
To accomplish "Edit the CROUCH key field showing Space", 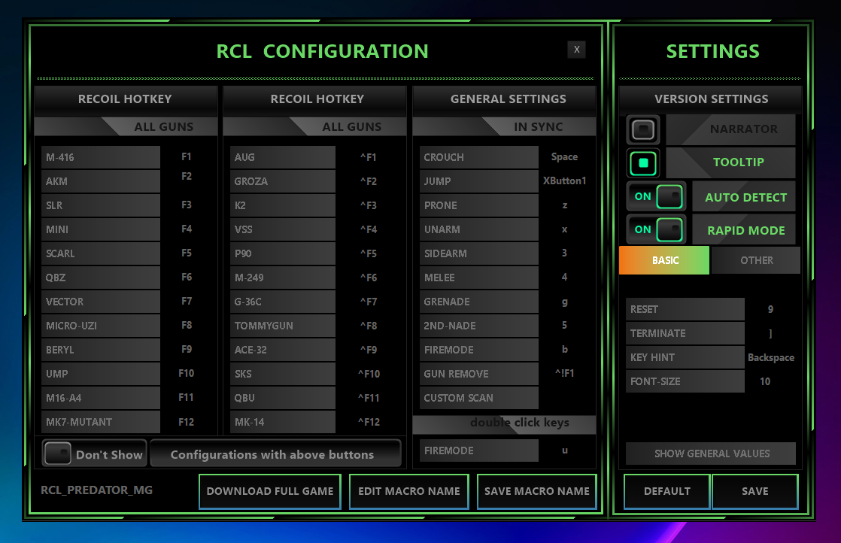I will [564, 157].
